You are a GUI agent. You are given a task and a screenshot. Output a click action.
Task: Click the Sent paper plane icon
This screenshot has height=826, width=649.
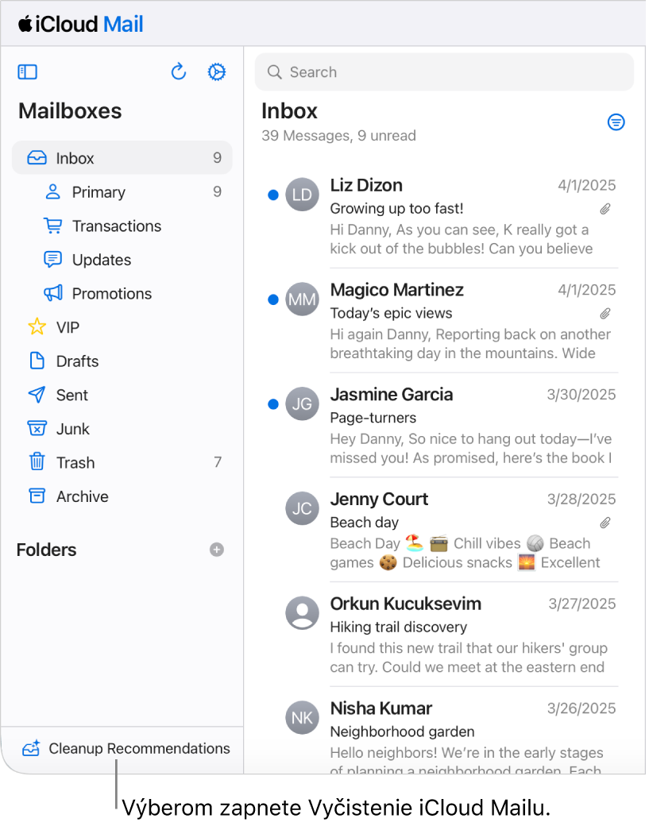click(37, 395)
